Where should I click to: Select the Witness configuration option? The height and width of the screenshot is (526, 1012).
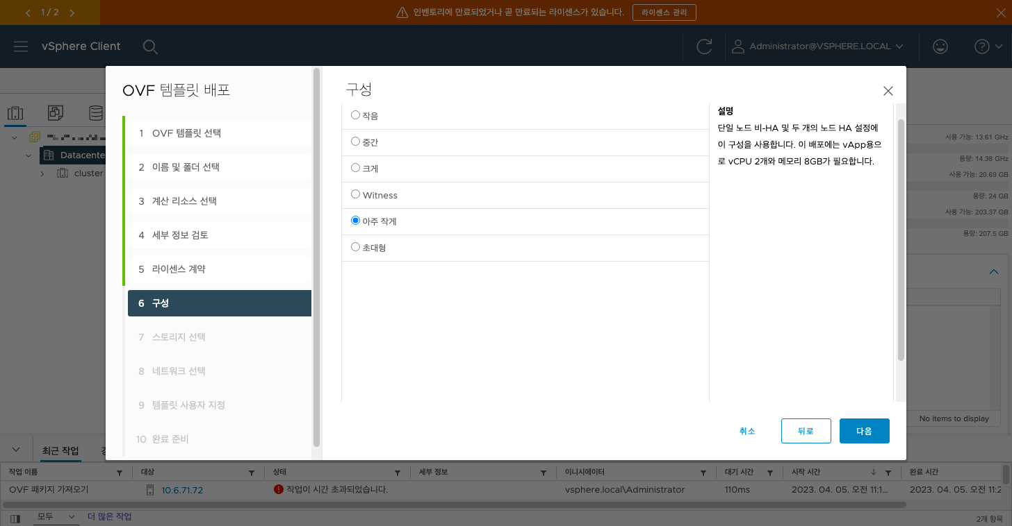(355, 194)
